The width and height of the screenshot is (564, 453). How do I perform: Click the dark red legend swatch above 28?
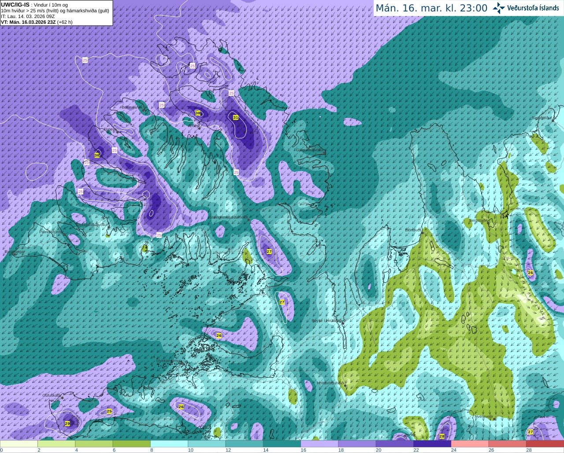(x=545, y=444)
